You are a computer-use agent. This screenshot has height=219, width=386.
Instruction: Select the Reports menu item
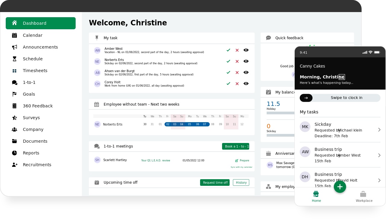(x=41, y=153)
